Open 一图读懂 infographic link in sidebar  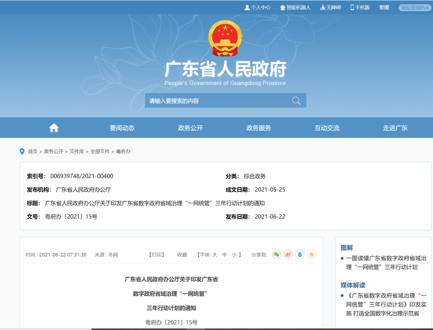tap(384, 262)
